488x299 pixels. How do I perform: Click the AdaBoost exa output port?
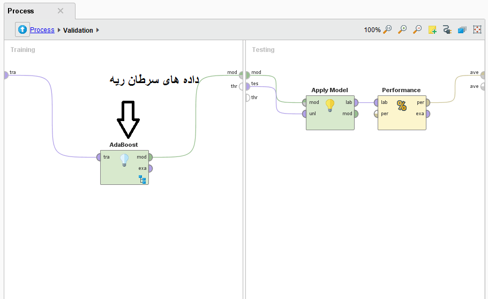coord(150,168)
